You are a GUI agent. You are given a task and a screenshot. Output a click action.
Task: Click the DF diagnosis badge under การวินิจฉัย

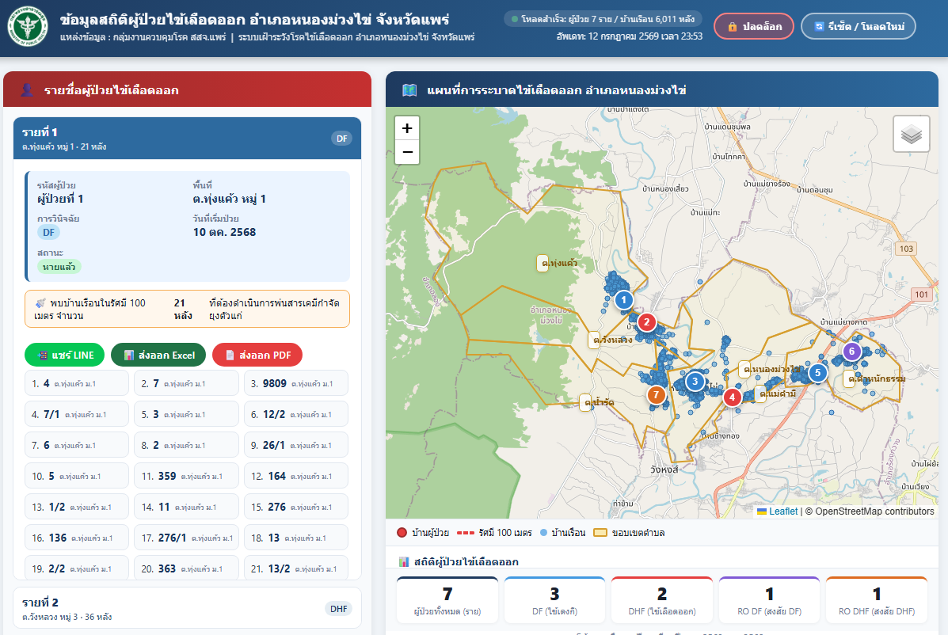[49, 232]
